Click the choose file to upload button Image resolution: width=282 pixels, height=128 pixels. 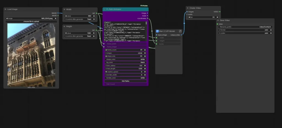31,21
